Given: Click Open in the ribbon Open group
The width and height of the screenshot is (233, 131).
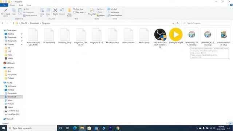Looking at the screenshot, I should tap(101, 9).
